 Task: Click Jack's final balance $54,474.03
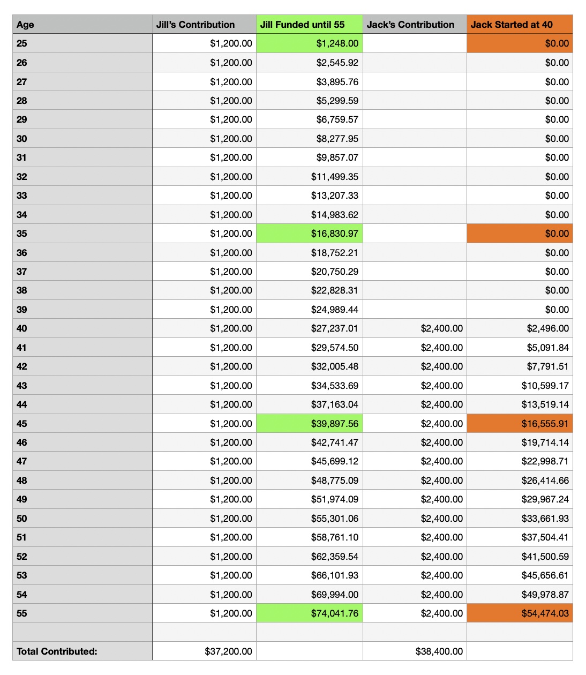(520, 613)
